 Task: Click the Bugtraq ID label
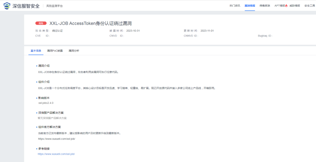pos(265,36)
